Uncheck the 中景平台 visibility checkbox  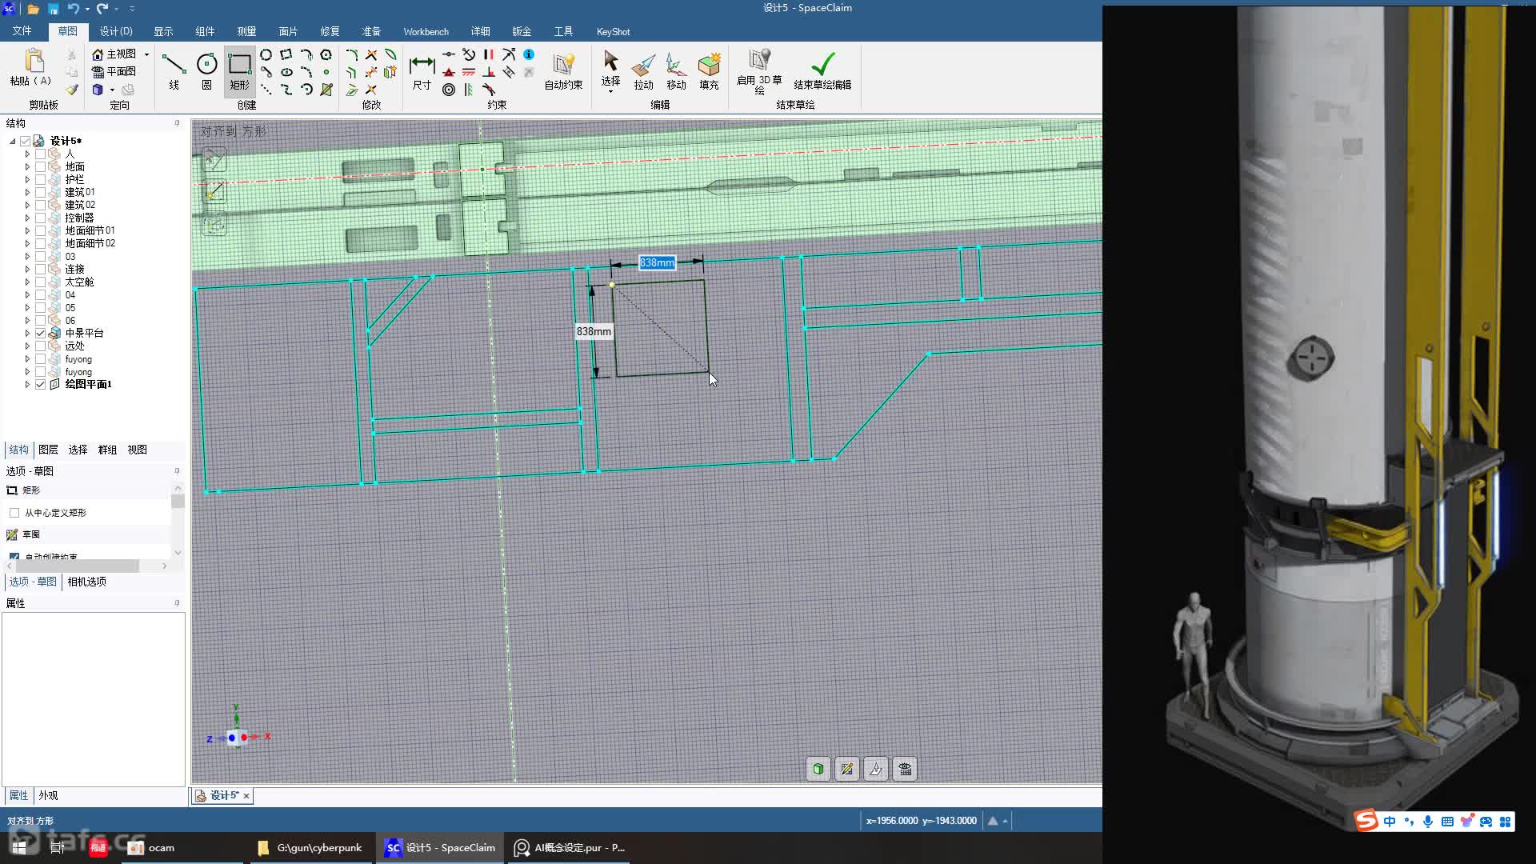pos(40,333)
